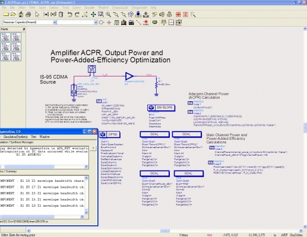Viewport: 307px width, 237px height.
Task: Click the Delete trash can icon
Action: pyautogui.click(x=61, y=14)
